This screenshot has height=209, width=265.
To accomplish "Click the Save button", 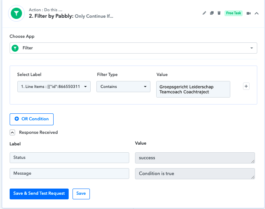I will point(81,194).
